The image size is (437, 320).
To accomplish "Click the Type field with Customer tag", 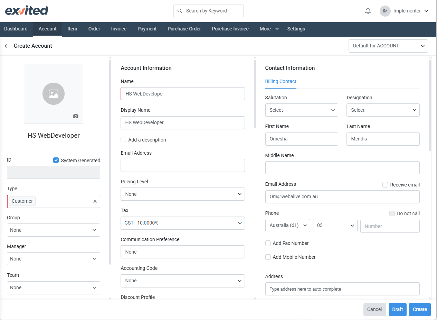I will click(54, 201).
